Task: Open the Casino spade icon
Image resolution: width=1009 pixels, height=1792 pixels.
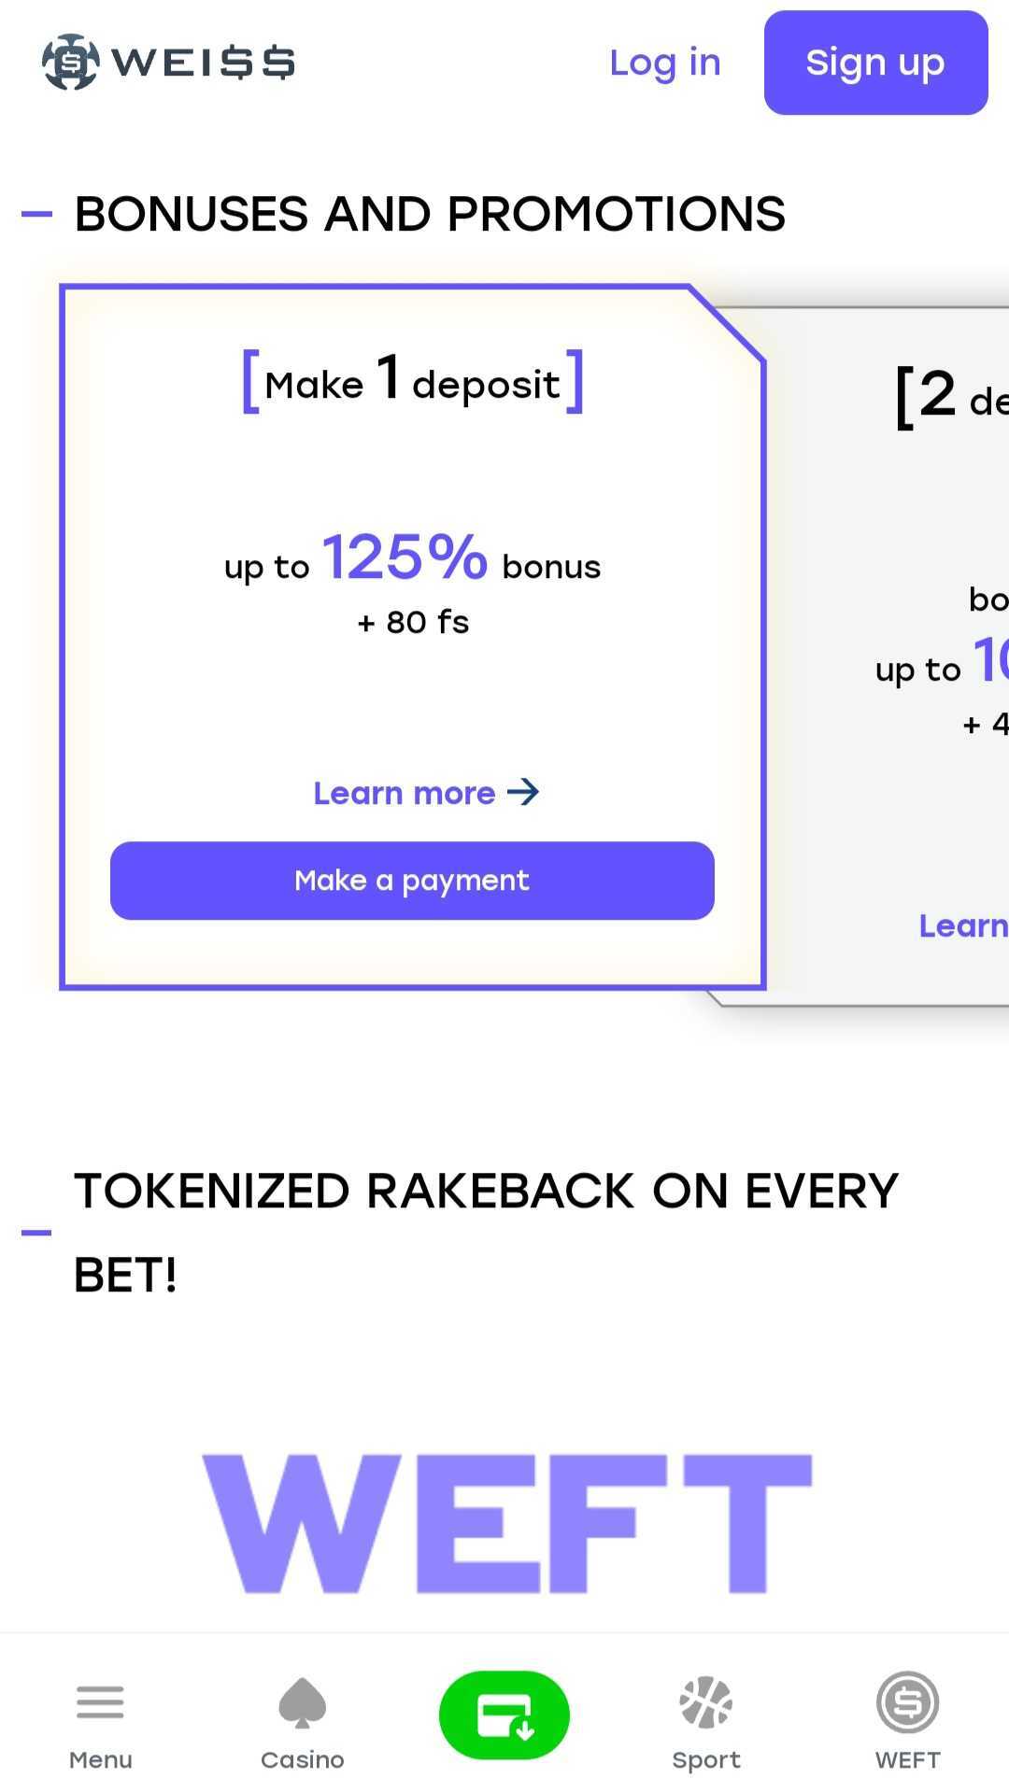Action: [302, 1702]
